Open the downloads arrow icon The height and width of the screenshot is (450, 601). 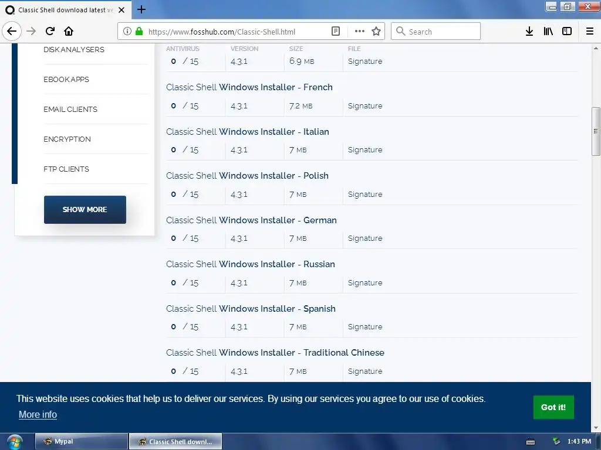click(x=529, y=32)
